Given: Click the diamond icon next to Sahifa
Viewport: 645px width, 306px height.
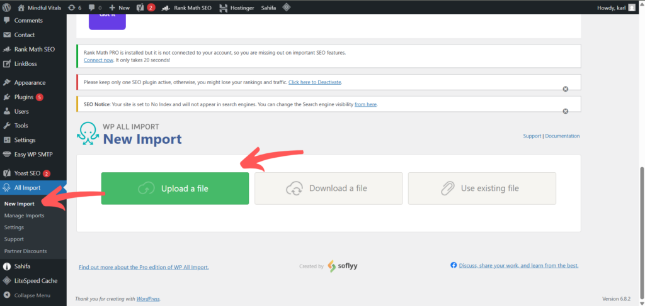Looking at the screenshot, I should [x=287, y=7].
